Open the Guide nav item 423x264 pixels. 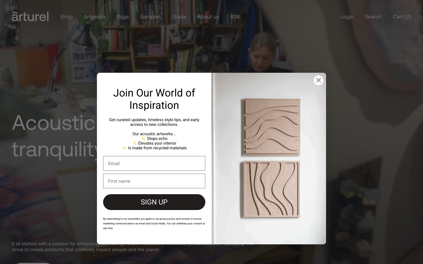click(179, 17)
